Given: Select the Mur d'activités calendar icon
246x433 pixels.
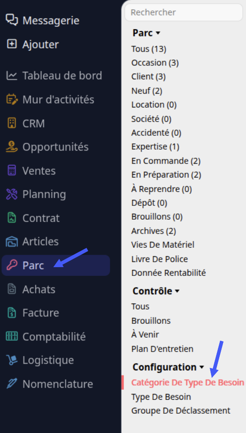Looking at the screenshot, I should pos(12,99).
